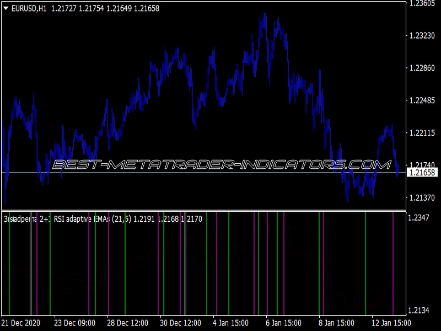Click the 1.23605 price axis label
441x331 pixels.
tap(422, 3)
